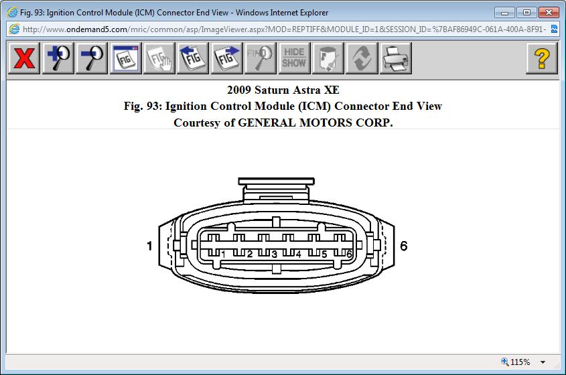Click the large 6 label right of connector
566x375 pixels.
(403, 246)
